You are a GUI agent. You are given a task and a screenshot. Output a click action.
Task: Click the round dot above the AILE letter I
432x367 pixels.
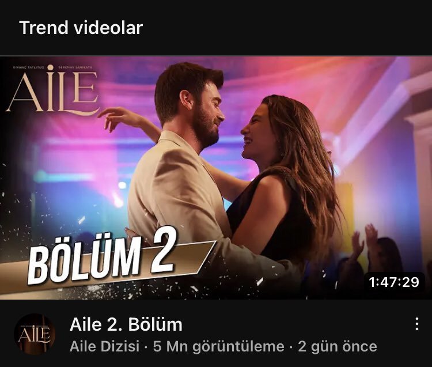click(50, 67)
